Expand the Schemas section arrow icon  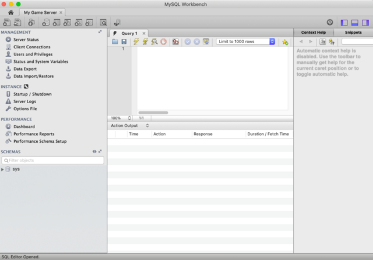100,152
